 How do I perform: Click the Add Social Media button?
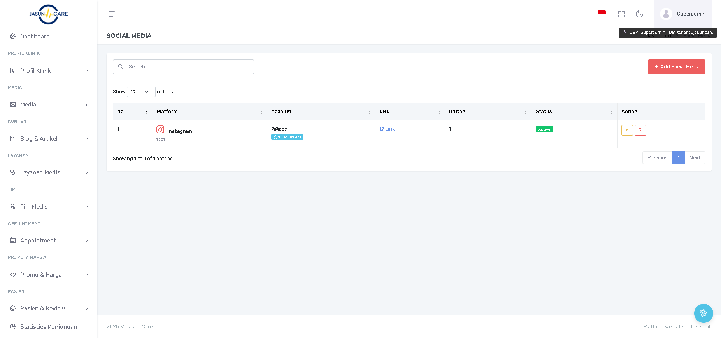[x=676, y=67]
